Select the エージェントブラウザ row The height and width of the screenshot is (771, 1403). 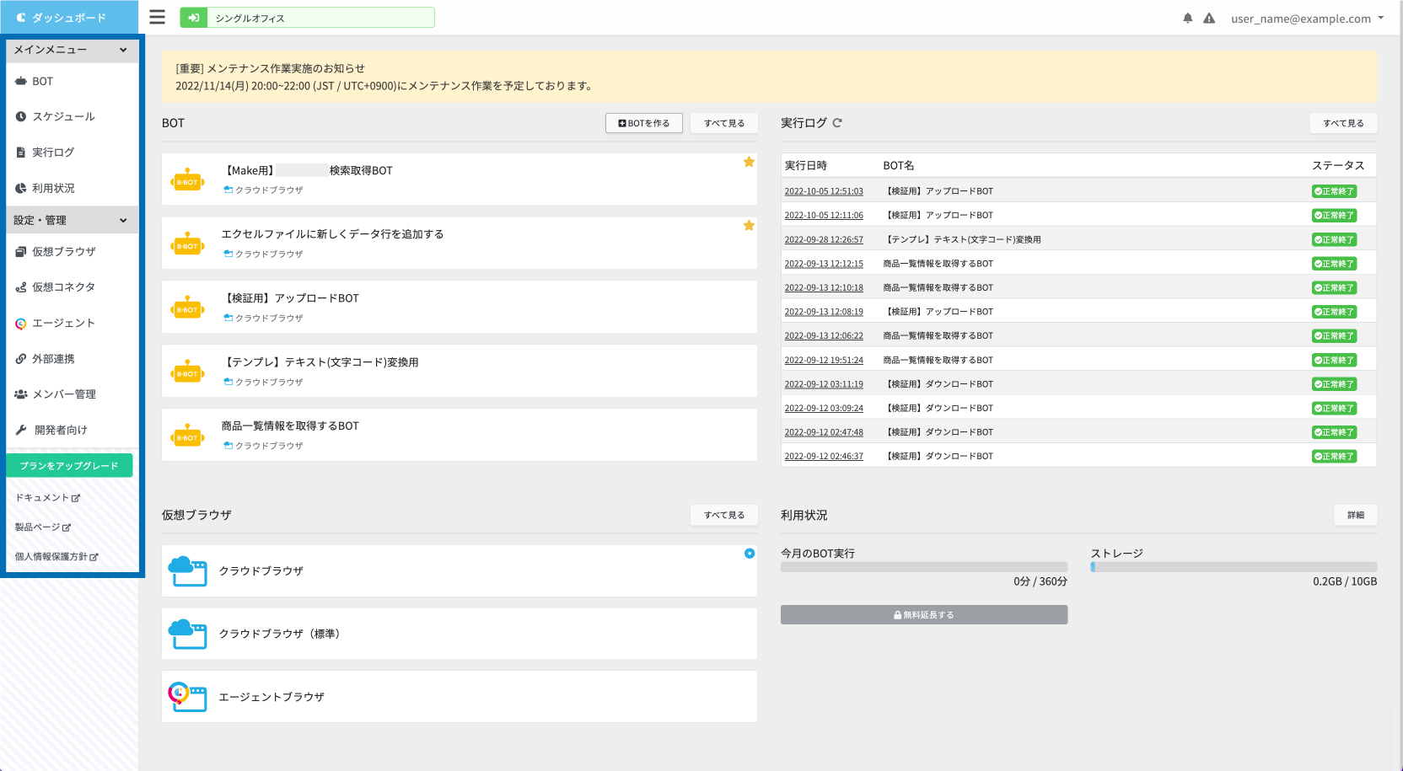click(x=460, y=697)
